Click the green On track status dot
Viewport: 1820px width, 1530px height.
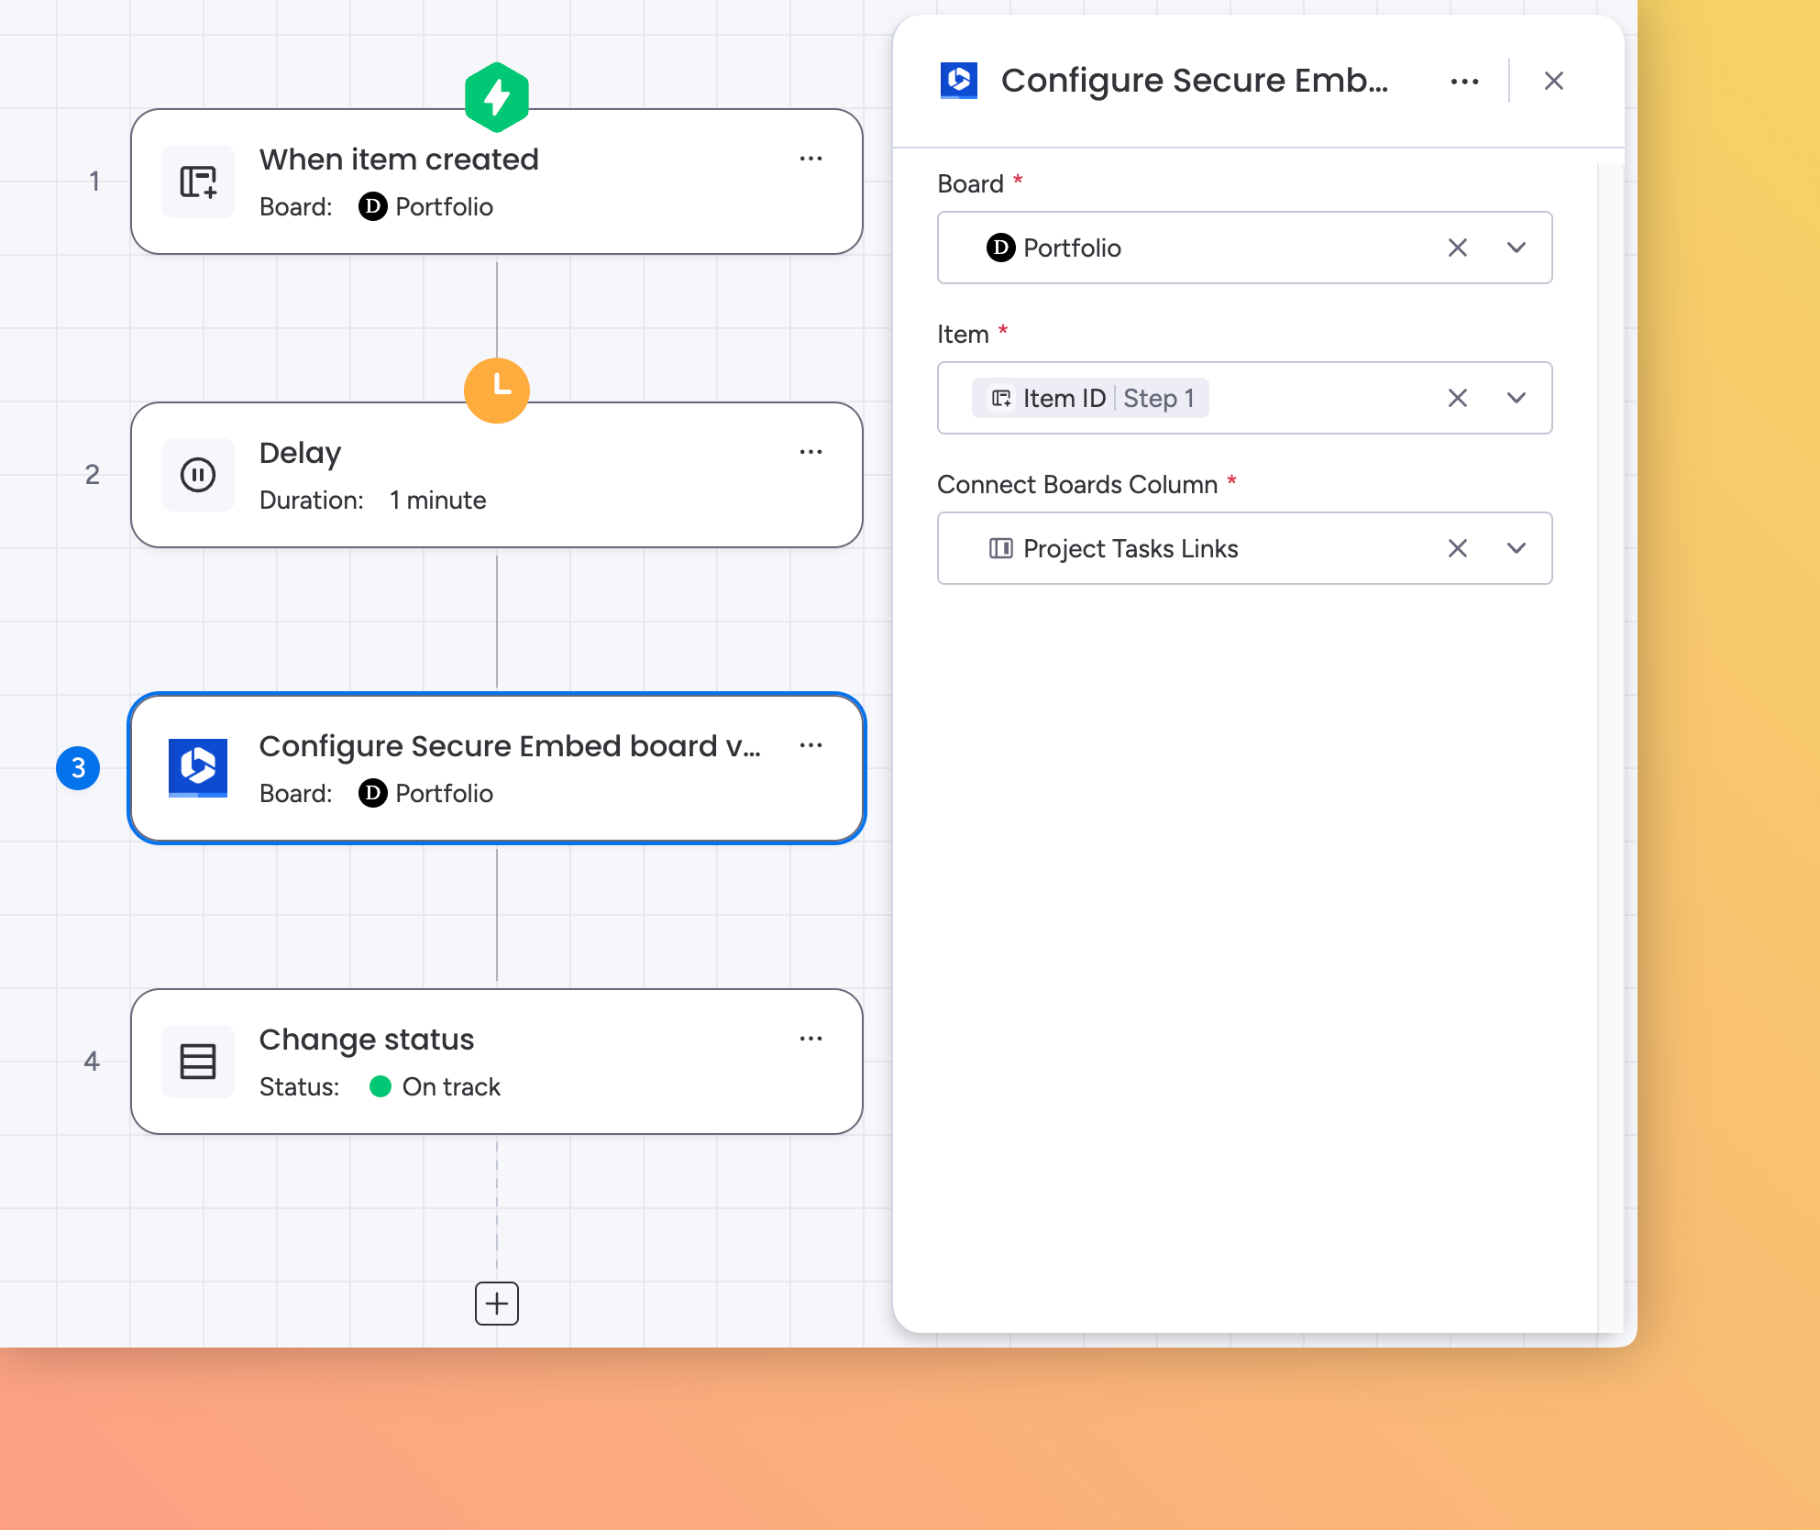pos(381,1087)
